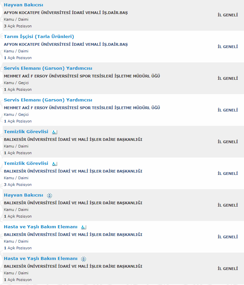Open Temizlik Görevlisi listing with 3 open positions

click(x=26, y=164)
